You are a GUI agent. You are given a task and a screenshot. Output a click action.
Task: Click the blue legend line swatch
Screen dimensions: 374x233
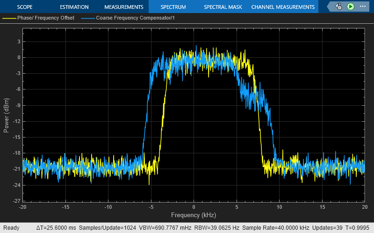point(88,18)
